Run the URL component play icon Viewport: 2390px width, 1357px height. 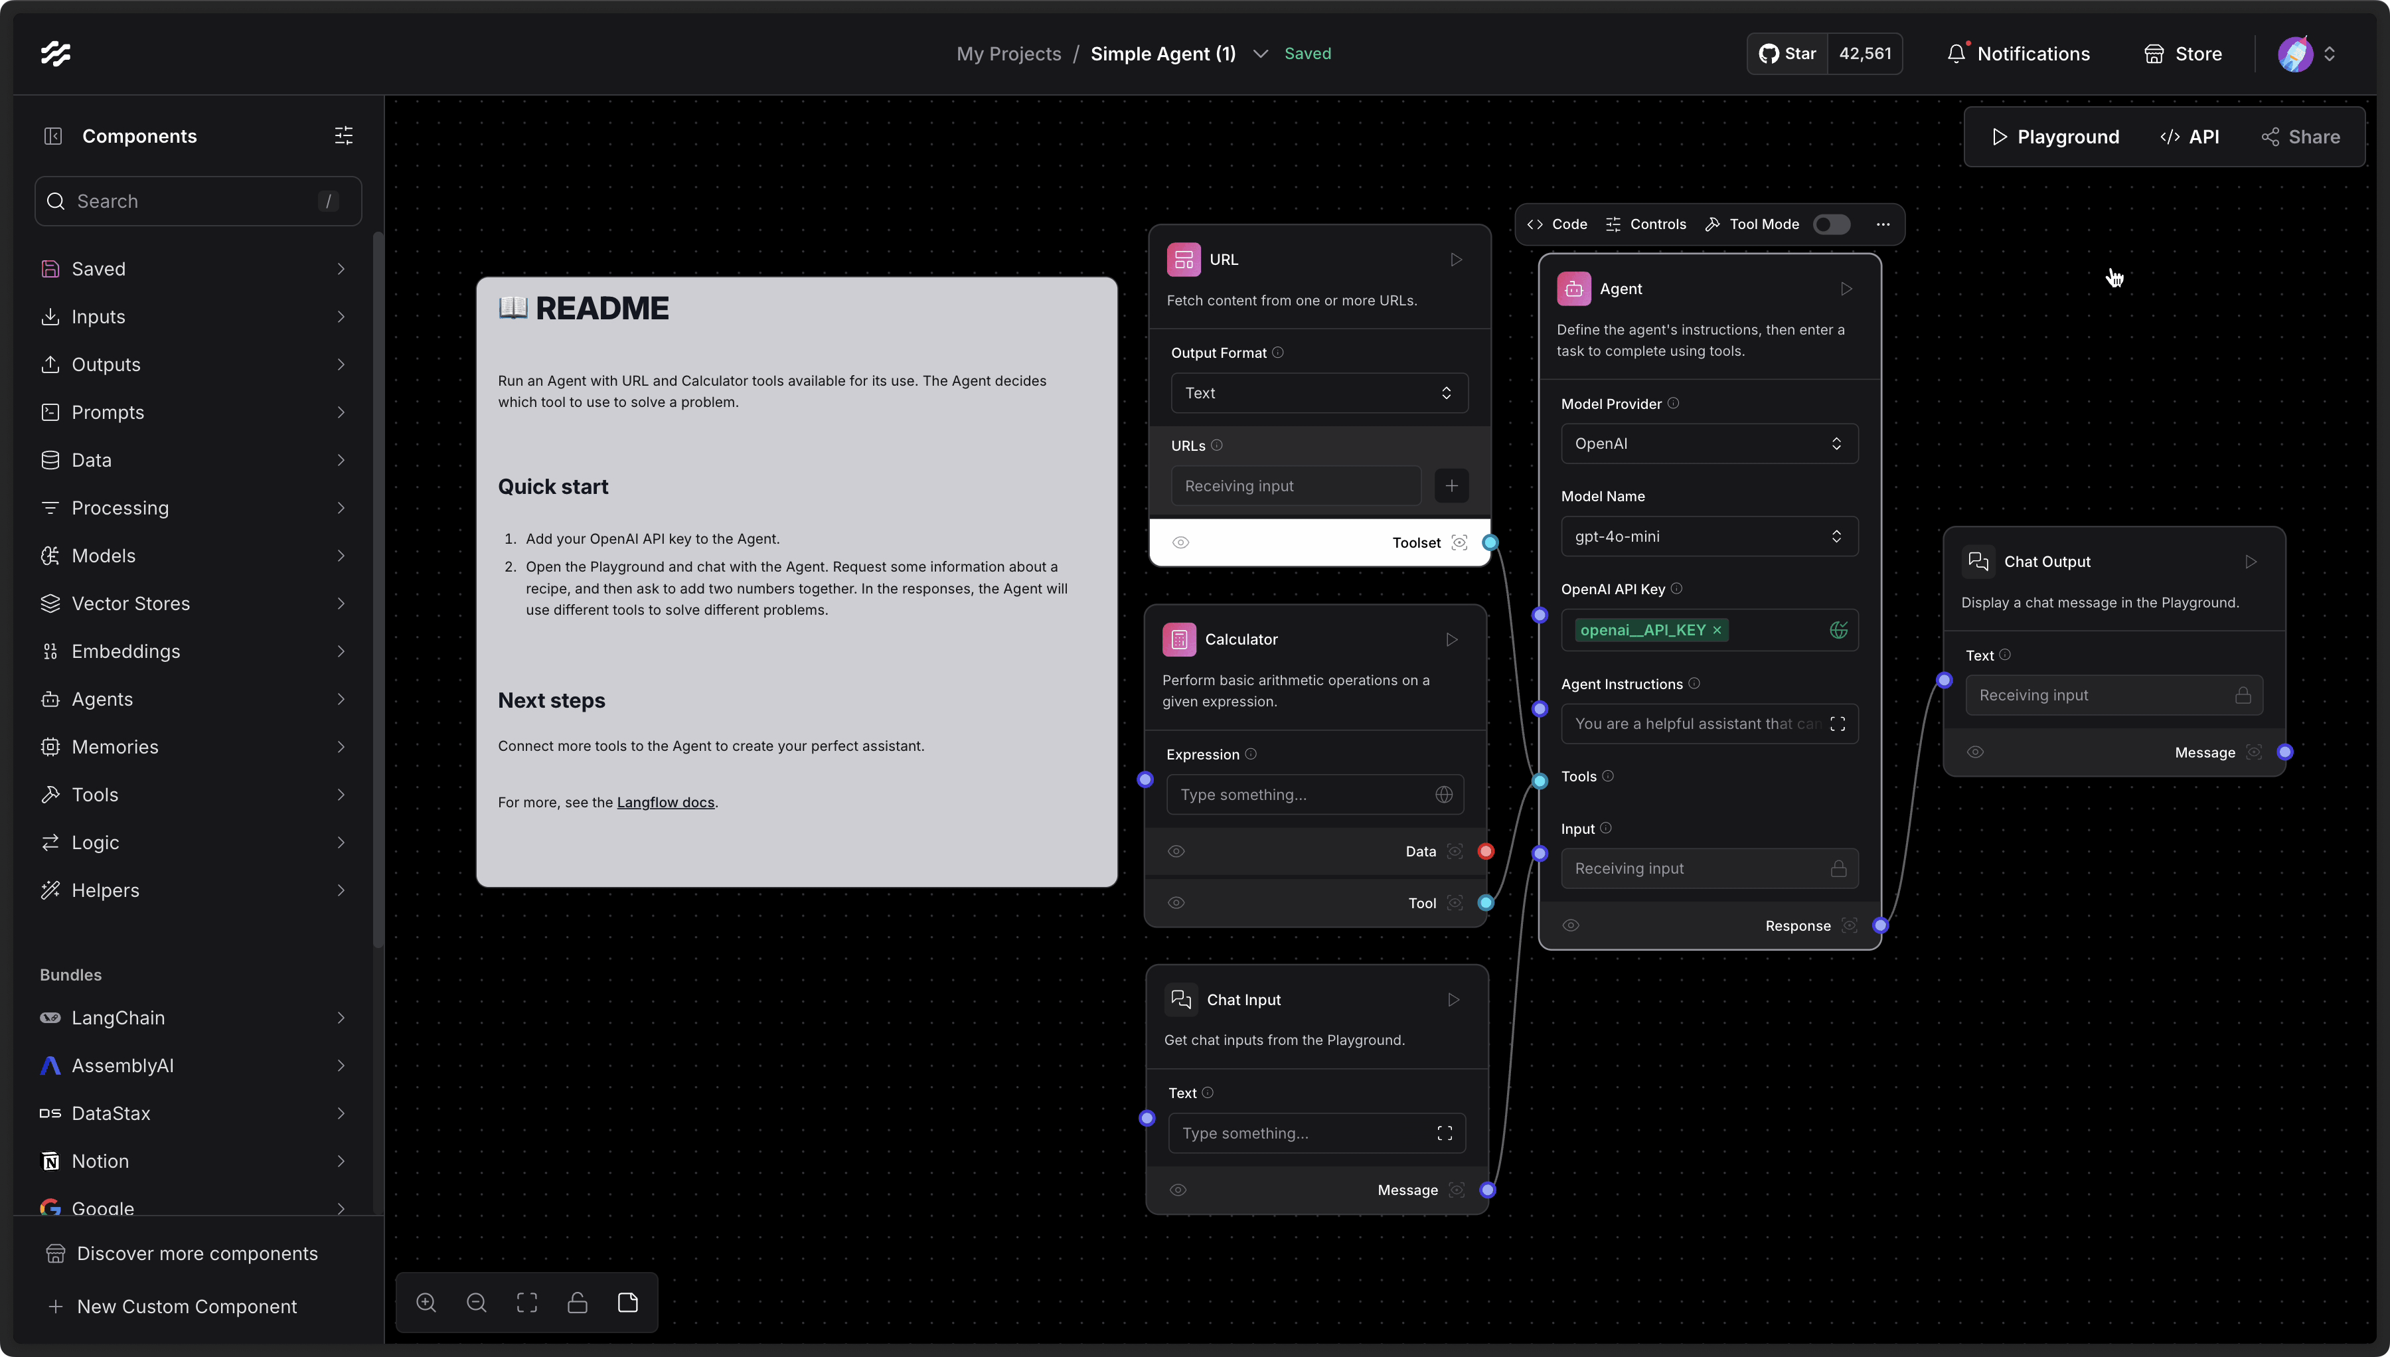tap(1455, 260)
